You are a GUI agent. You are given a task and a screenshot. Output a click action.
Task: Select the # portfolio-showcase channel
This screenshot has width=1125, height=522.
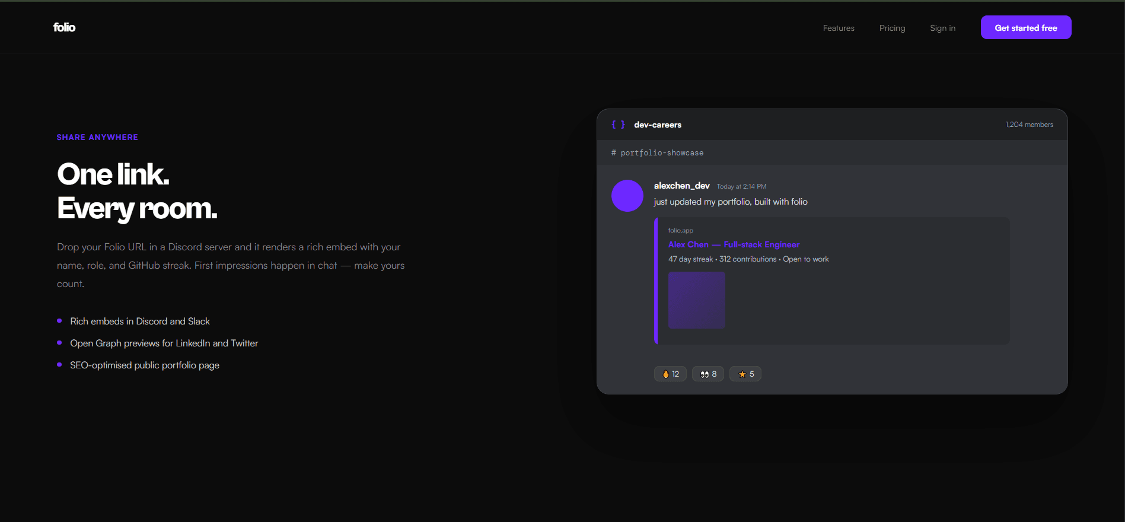657,153
